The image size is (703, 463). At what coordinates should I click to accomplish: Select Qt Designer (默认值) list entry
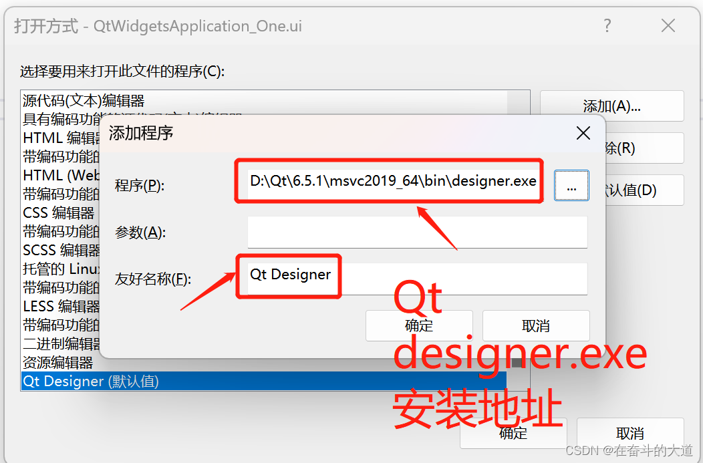tap(263, 381)
